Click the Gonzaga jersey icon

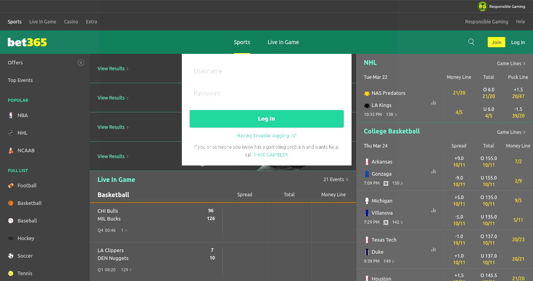(367, 174)
